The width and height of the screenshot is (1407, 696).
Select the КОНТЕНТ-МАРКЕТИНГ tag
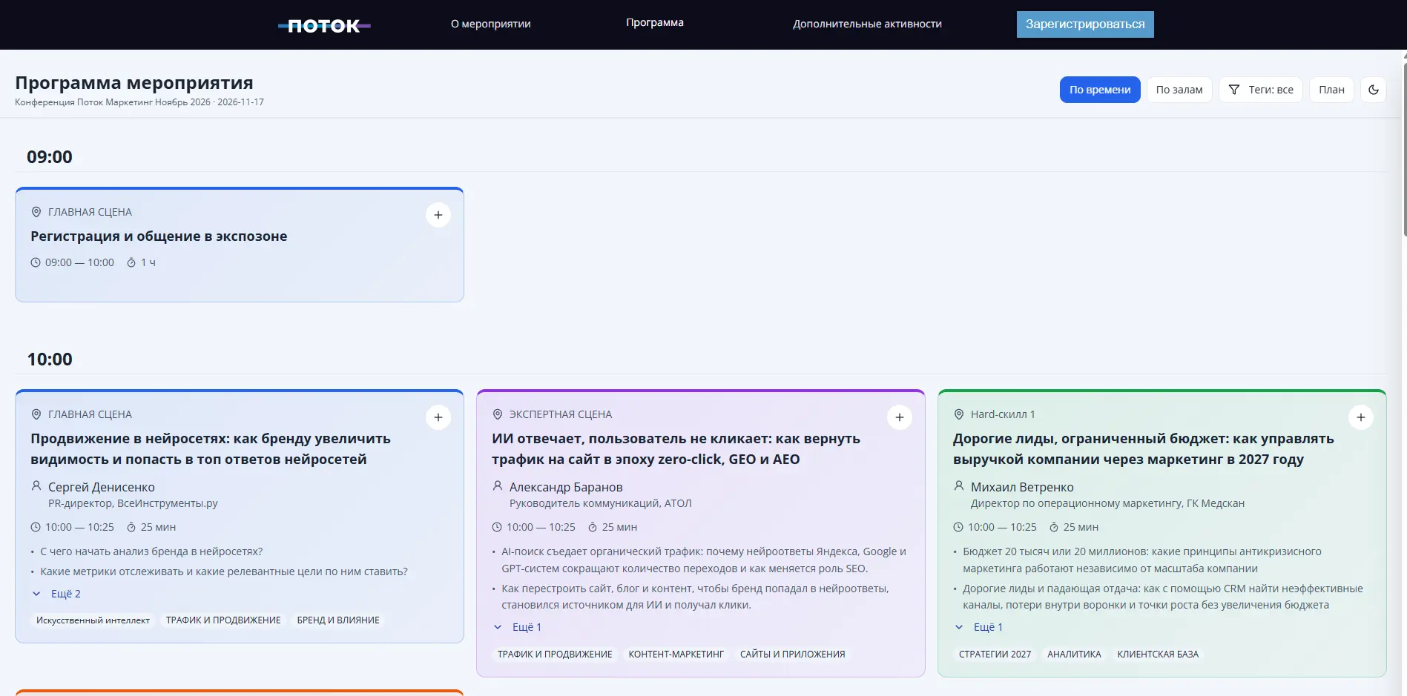click(x=676, y=654)
